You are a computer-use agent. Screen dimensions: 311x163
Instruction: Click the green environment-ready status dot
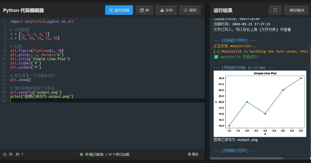point(81,154)
